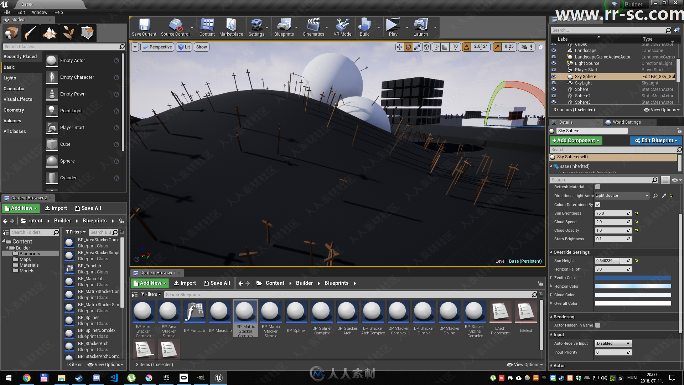The width and height of the screenshot is (684, 385).
Task: Click the Build toolbar icon
Action: [364, 27]
